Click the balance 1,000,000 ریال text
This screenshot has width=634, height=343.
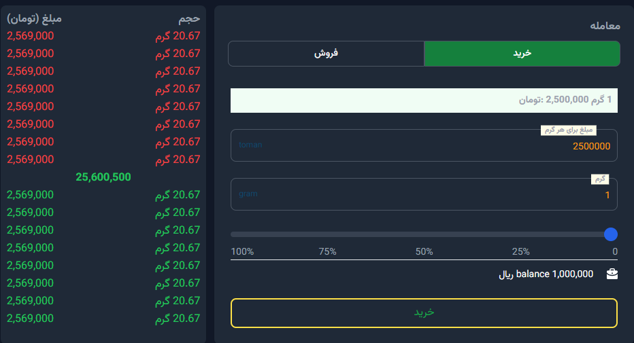click(546, 274)
